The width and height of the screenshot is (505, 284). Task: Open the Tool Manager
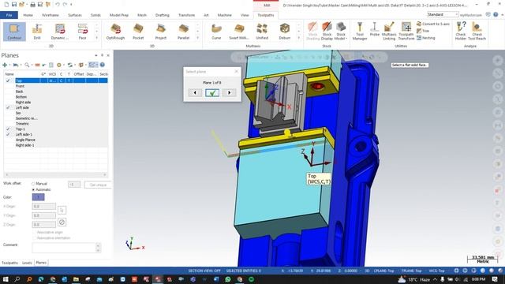point(360,32)
